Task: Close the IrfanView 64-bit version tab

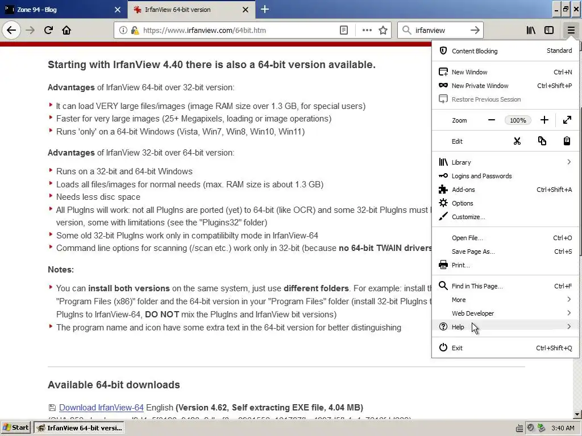Action: 246,10
